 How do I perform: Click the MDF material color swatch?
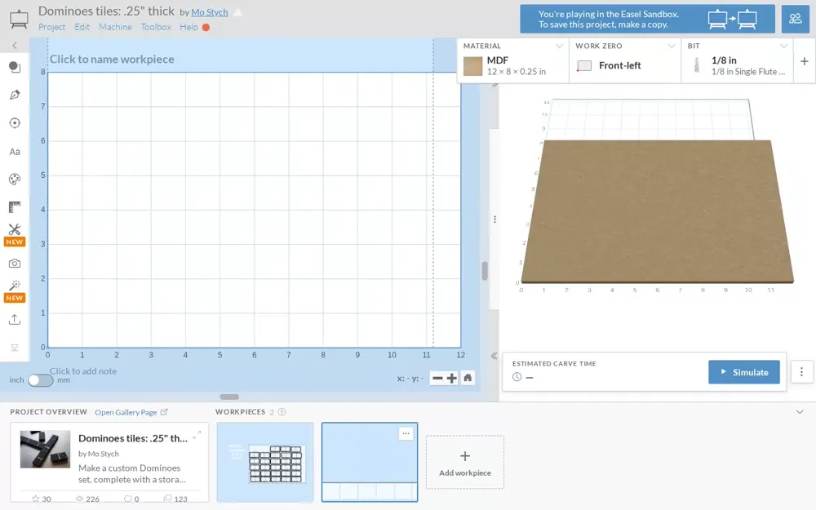click(472, 66)
